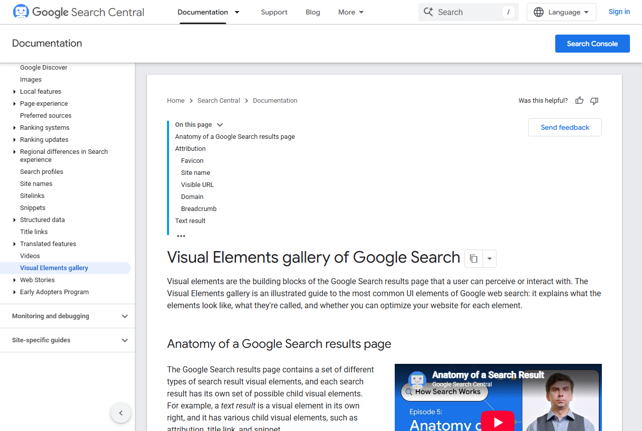
Task: Click the globe Language icon
Action: (x=539, y=12)
